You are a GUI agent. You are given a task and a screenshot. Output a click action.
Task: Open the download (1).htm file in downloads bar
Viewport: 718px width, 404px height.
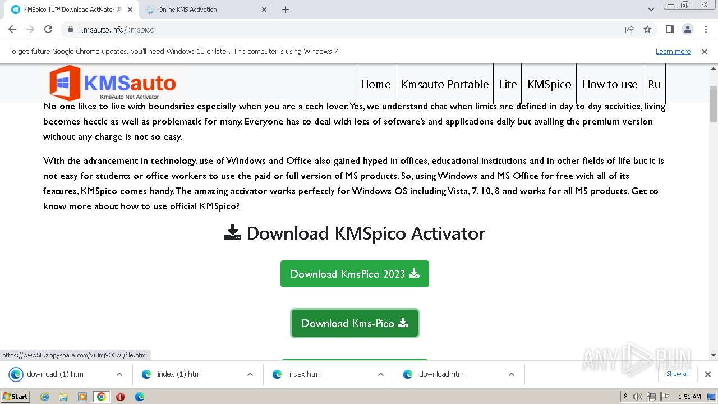(x=55, y=374)
